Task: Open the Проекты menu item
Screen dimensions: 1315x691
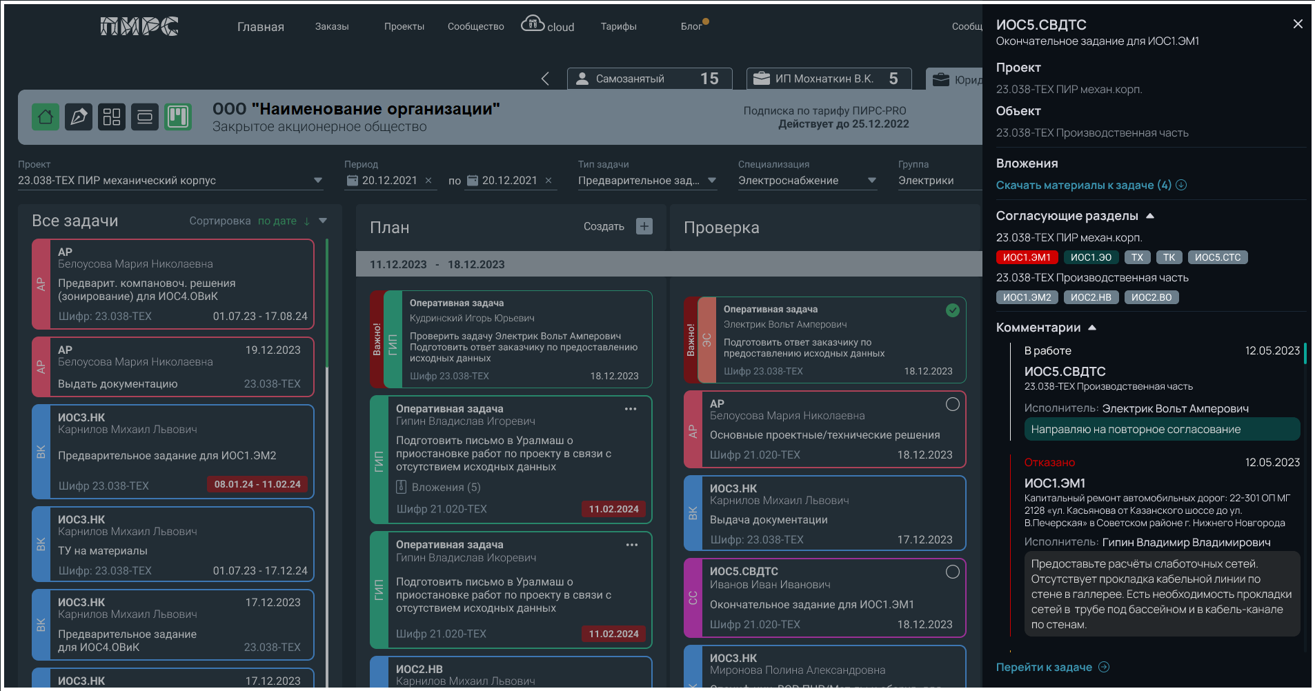Action: coord(404,26)
